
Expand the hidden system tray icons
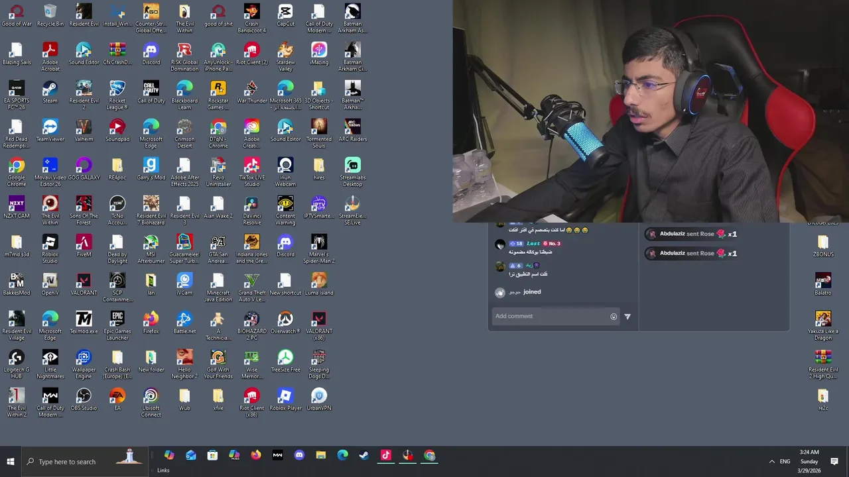pos(771,462)
